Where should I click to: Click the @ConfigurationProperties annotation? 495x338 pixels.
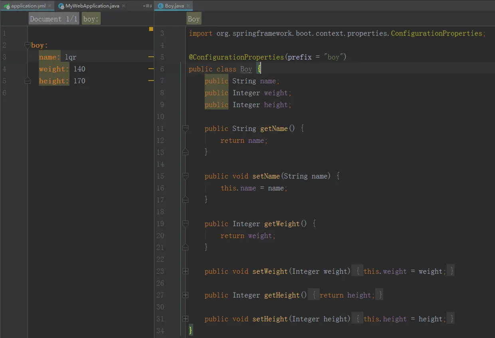tap(236, 57)
